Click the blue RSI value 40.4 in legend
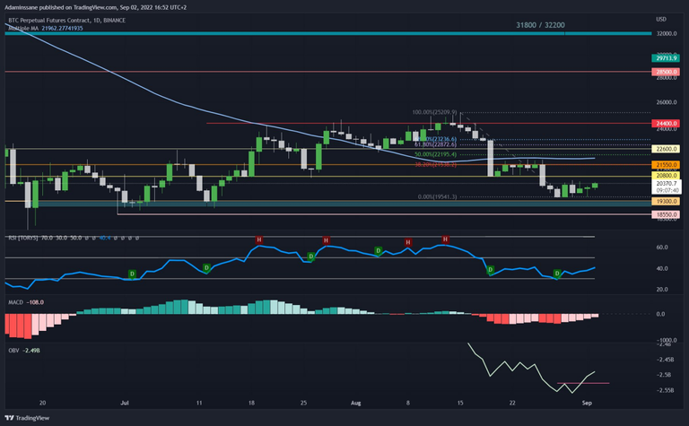Image resolution: width=689 pixels, height=426 pixels. pos(105,238)
